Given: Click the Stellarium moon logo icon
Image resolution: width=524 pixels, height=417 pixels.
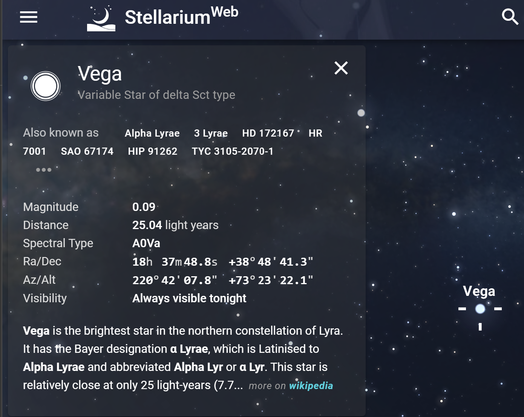Looking at the screenshot, I should (x=101, y=18).
